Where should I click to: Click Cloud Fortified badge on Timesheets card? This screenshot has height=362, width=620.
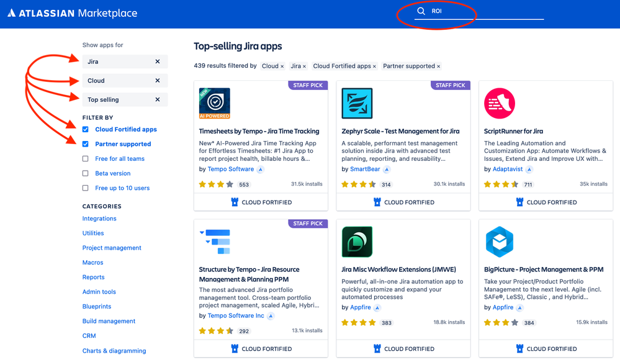(261, 202)
